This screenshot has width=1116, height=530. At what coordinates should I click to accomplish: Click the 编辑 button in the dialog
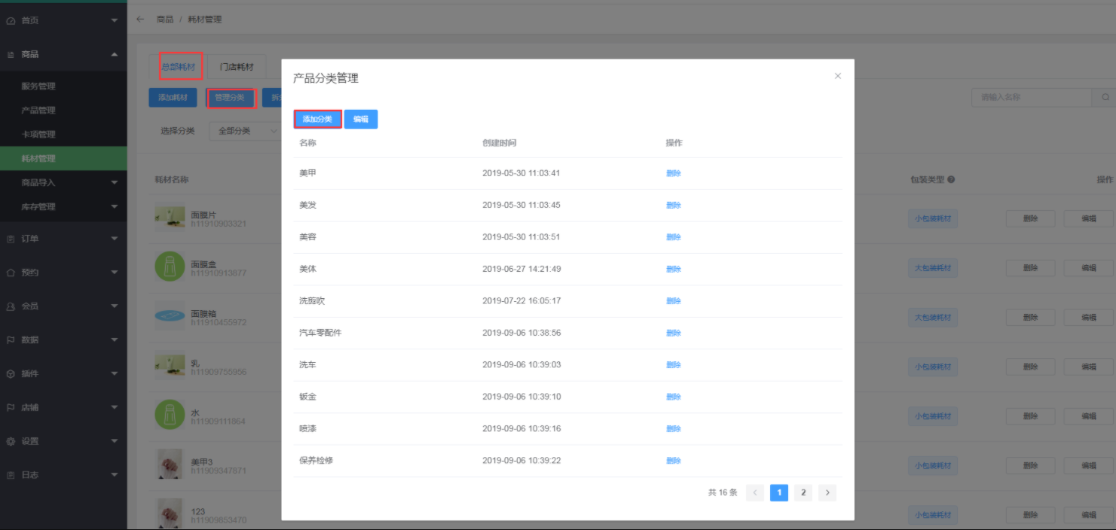point(361,119)
